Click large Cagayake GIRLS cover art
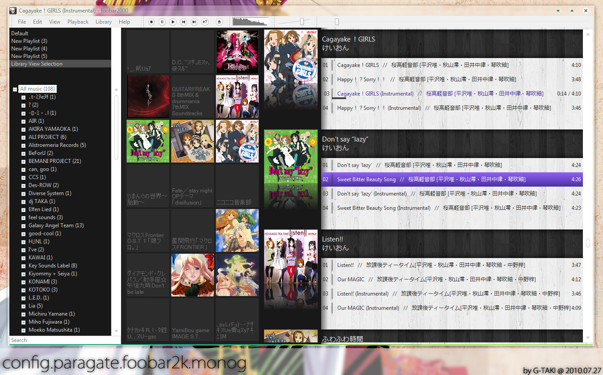Screen dimensions: 603x375 coord(291,56)
